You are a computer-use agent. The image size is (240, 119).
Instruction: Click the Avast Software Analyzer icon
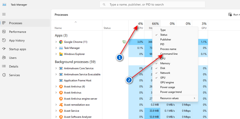(61, 117)
